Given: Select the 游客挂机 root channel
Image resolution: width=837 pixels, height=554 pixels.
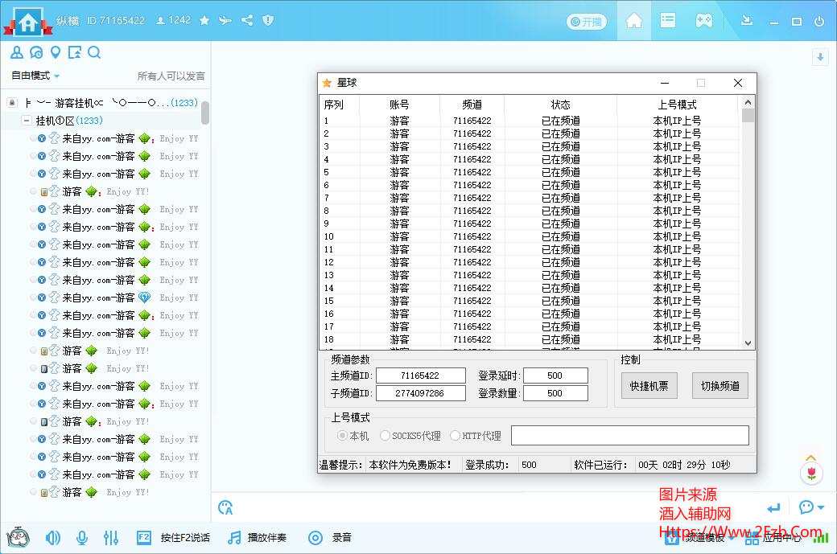Looking at the screenshot, I should 112,102.
